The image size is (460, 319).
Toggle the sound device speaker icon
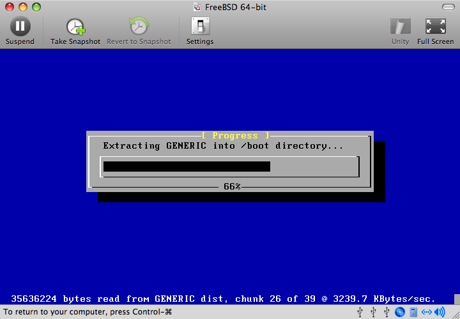click(x=440, y=312)
